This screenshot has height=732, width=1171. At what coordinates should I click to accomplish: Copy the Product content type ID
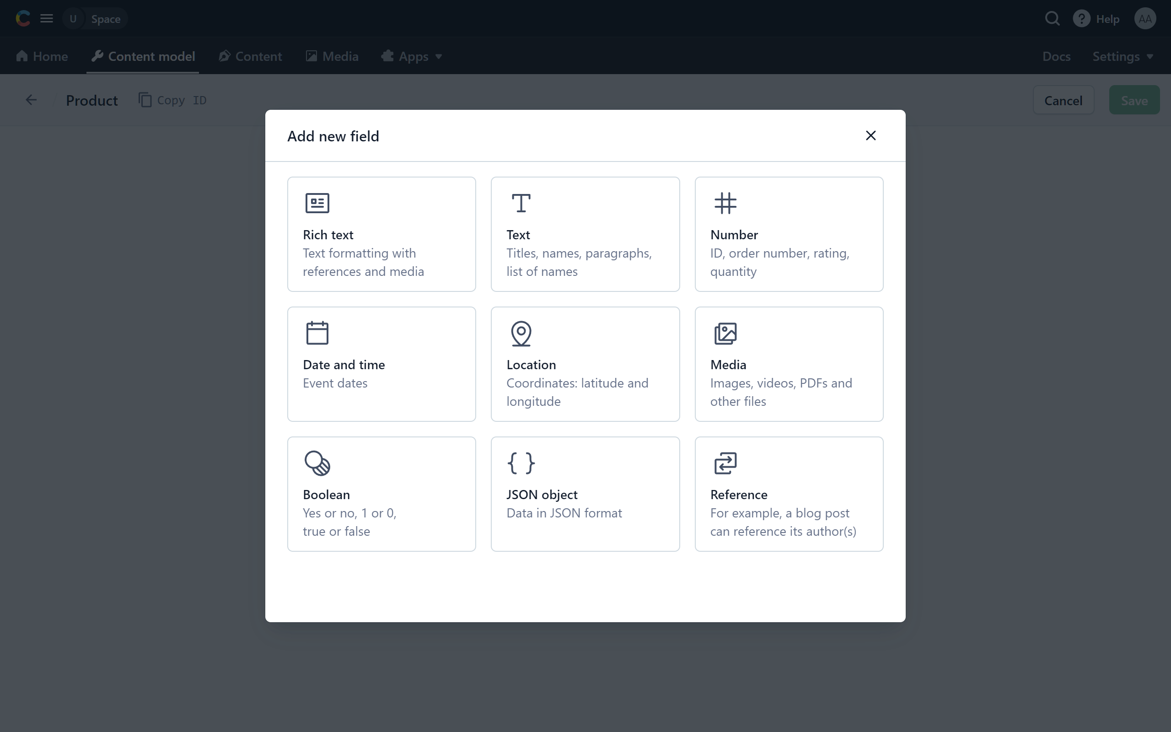click(172, 100)
